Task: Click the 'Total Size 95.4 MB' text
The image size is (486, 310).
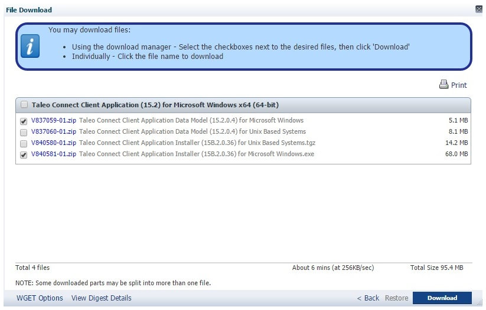Action: pos(437,268)
